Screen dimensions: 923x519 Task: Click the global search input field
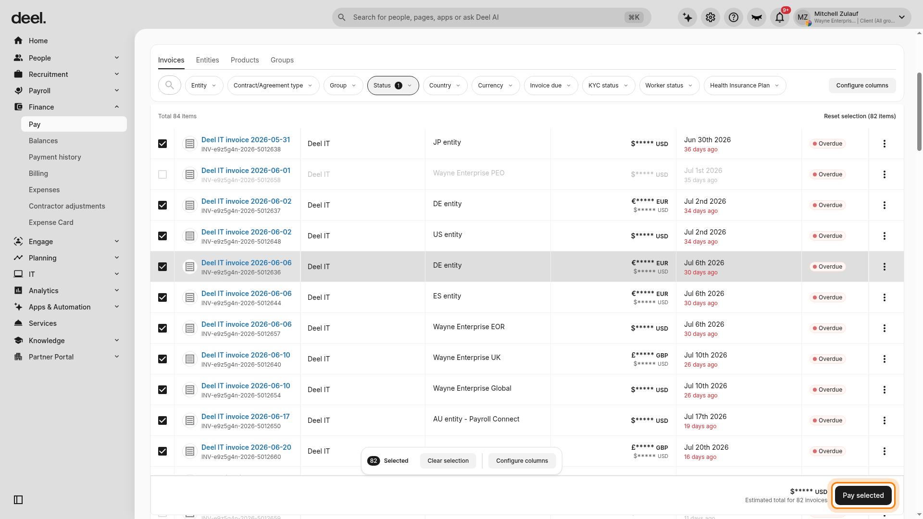[x=491, y=17]
